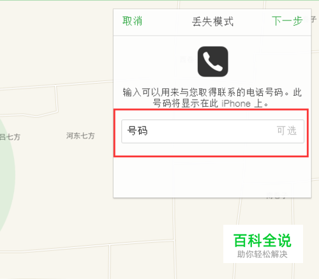
Task: Click the 可选 placeholder text in number field
Action: pos(286,130)
